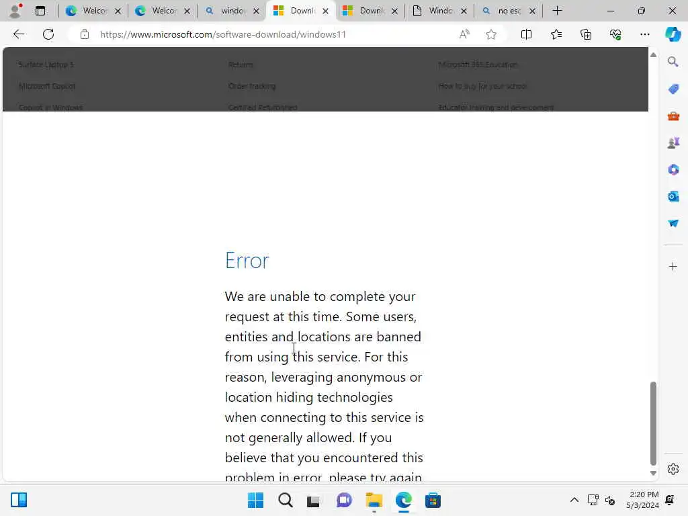
Task: Open Settings and more menu
Action: tap(644, 34)
